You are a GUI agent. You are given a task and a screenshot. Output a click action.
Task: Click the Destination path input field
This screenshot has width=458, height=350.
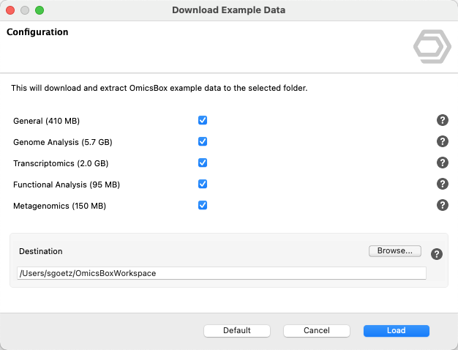tap(222, 273)
